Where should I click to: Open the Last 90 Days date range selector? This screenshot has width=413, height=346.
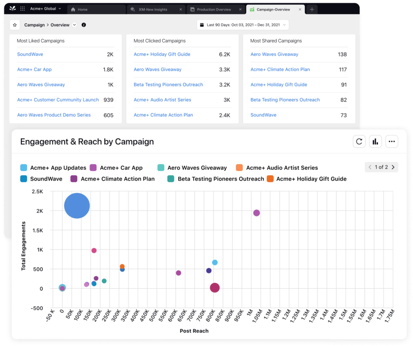[242, 25]
